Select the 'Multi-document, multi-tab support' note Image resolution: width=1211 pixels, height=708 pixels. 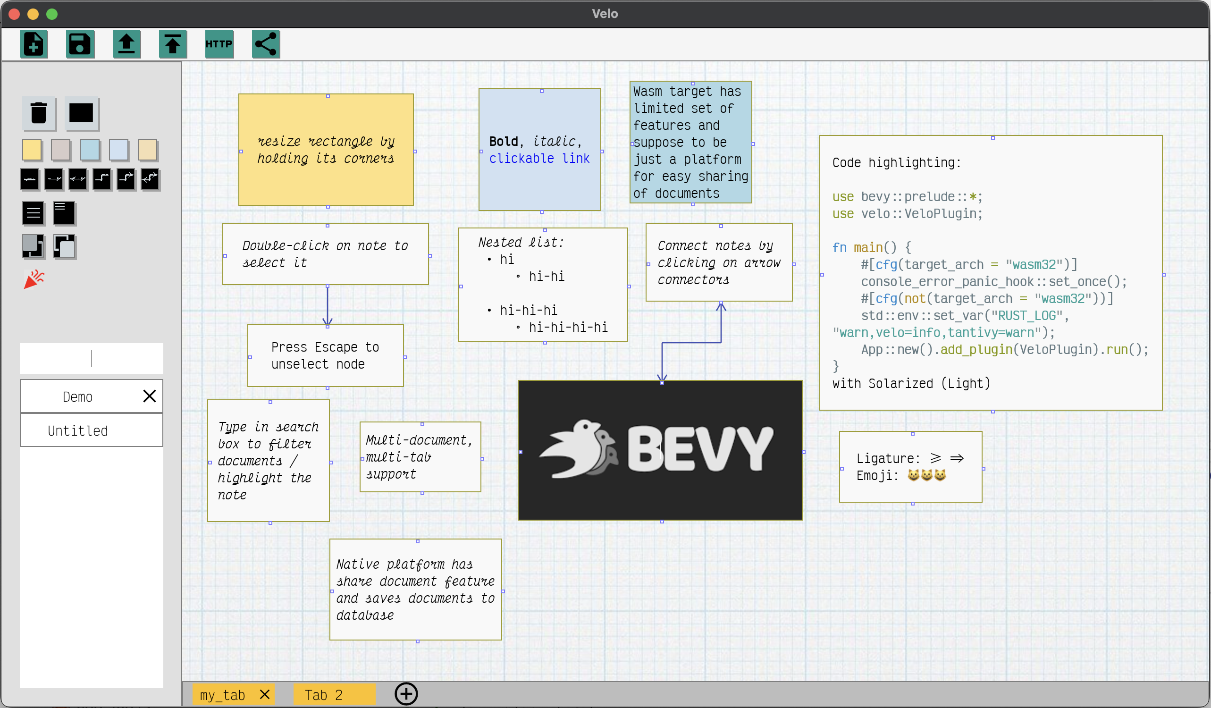(x=420, y=457)
